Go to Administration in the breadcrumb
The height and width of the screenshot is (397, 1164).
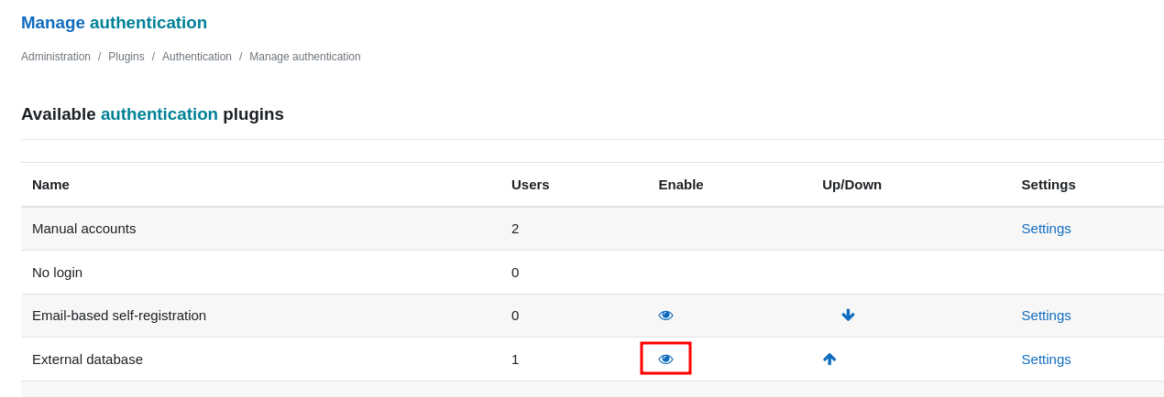click(56, 57)
